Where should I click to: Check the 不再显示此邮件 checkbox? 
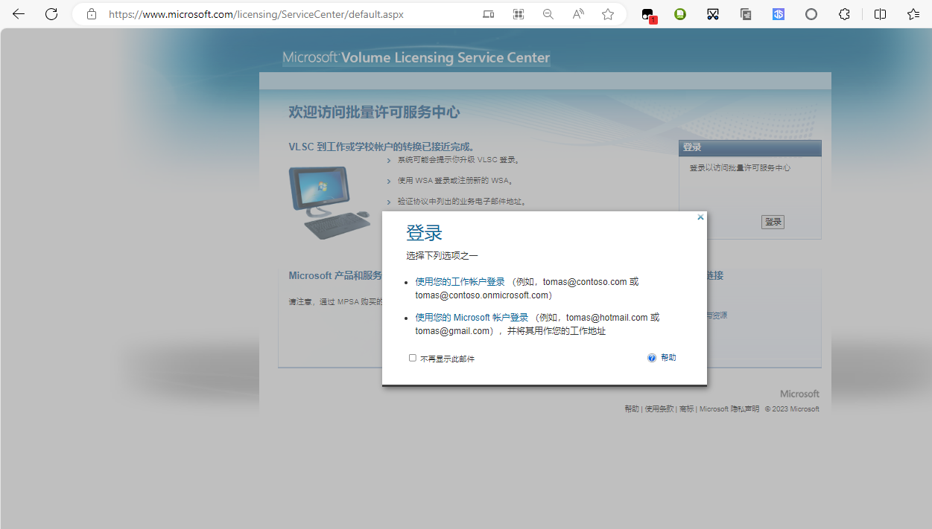(x=413, y=358)
